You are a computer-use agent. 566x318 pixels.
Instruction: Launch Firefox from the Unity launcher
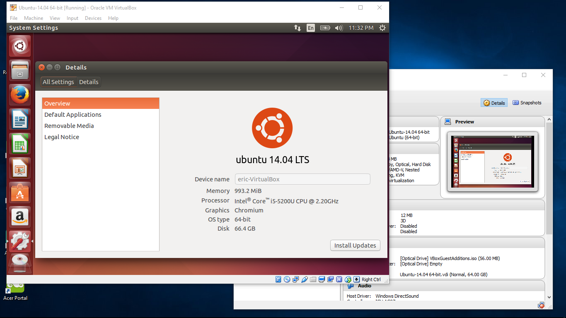click(x=20, y=95)
